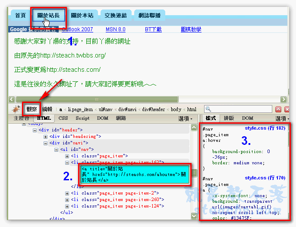Image resolution: width=296 pixels, height=227 pixels.
Task: Click inside the Firebug search field
Action: 238,109
